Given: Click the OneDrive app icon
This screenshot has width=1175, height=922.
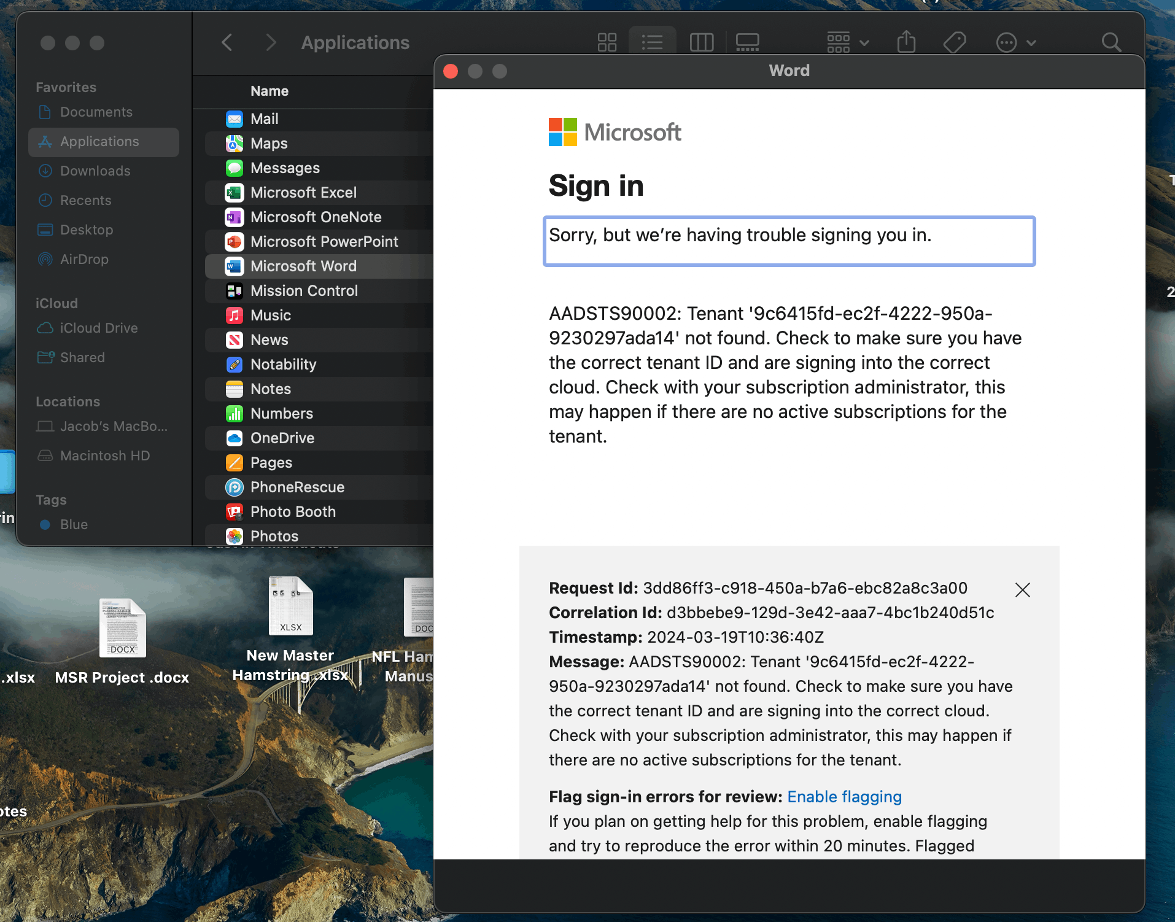Looking at the screenshot, I should pyautogui.click(x=235, y=438).
